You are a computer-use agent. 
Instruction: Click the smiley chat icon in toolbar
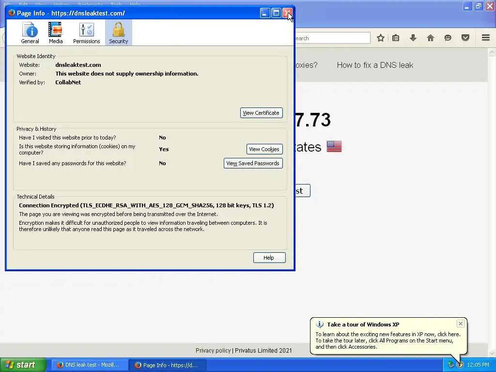click(448, 38)
